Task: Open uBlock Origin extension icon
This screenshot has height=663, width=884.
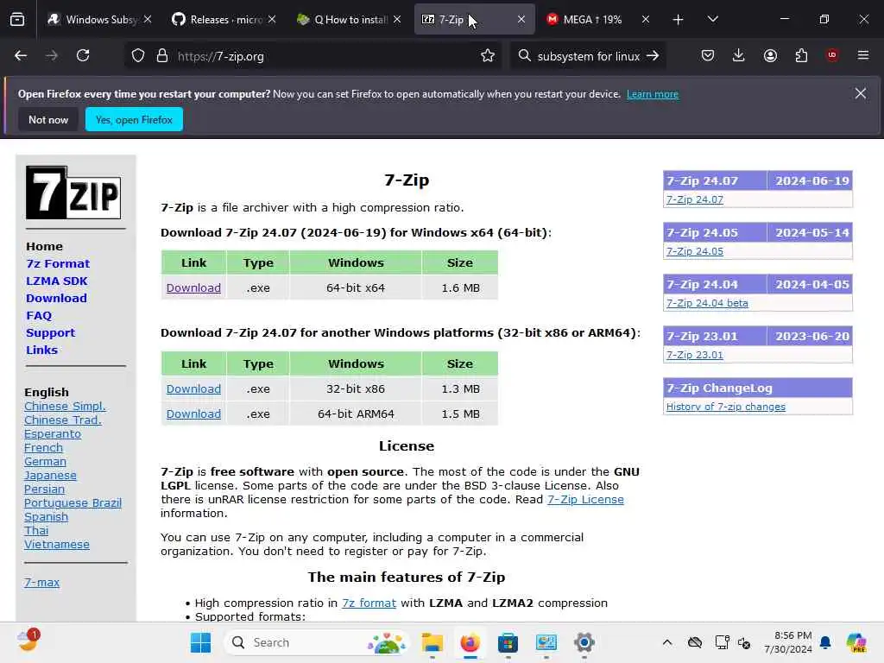Action: (832, 55)
